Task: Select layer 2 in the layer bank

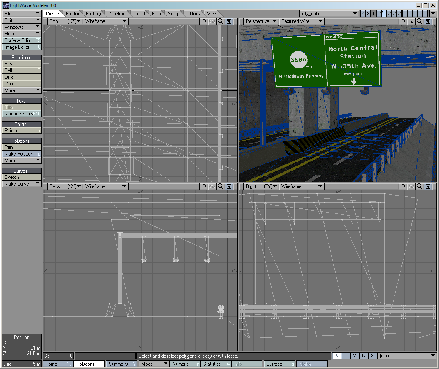Action: point(384,13)
